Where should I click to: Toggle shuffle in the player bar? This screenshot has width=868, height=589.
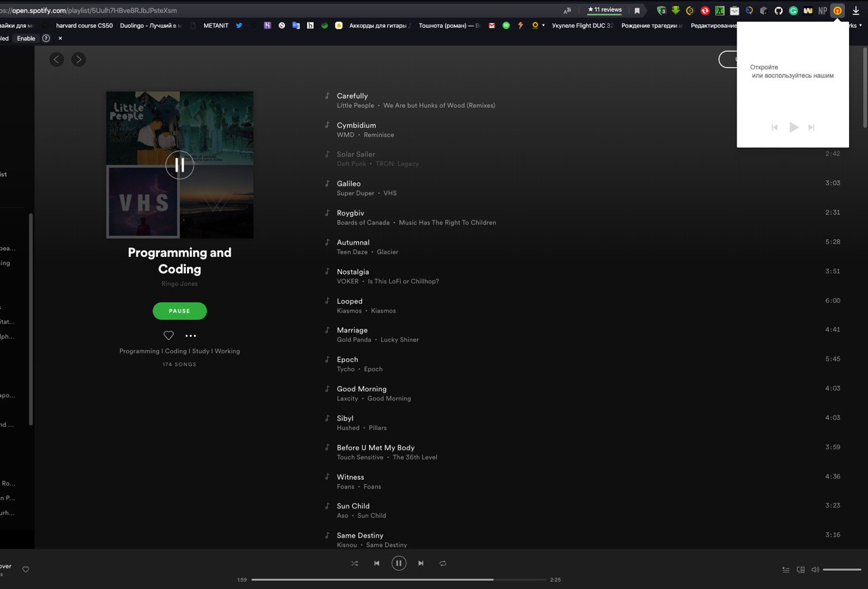[x=355, y=563]
